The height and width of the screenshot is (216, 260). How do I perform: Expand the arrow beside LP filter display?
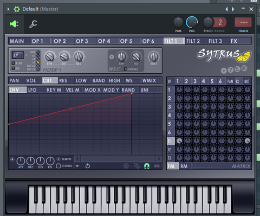[x=27, y=55]
